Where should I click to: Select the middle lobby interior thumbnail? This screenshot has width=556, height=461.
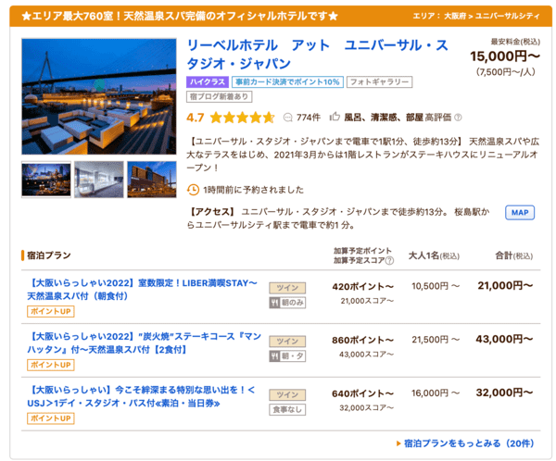[99, 180]
